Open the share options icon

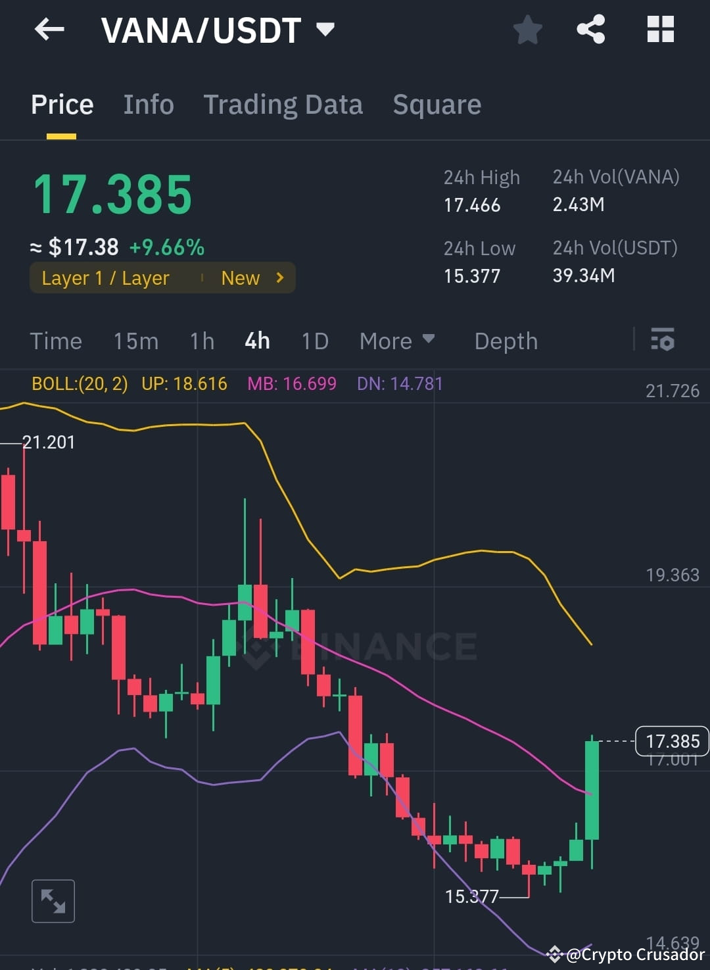point(590,29)
